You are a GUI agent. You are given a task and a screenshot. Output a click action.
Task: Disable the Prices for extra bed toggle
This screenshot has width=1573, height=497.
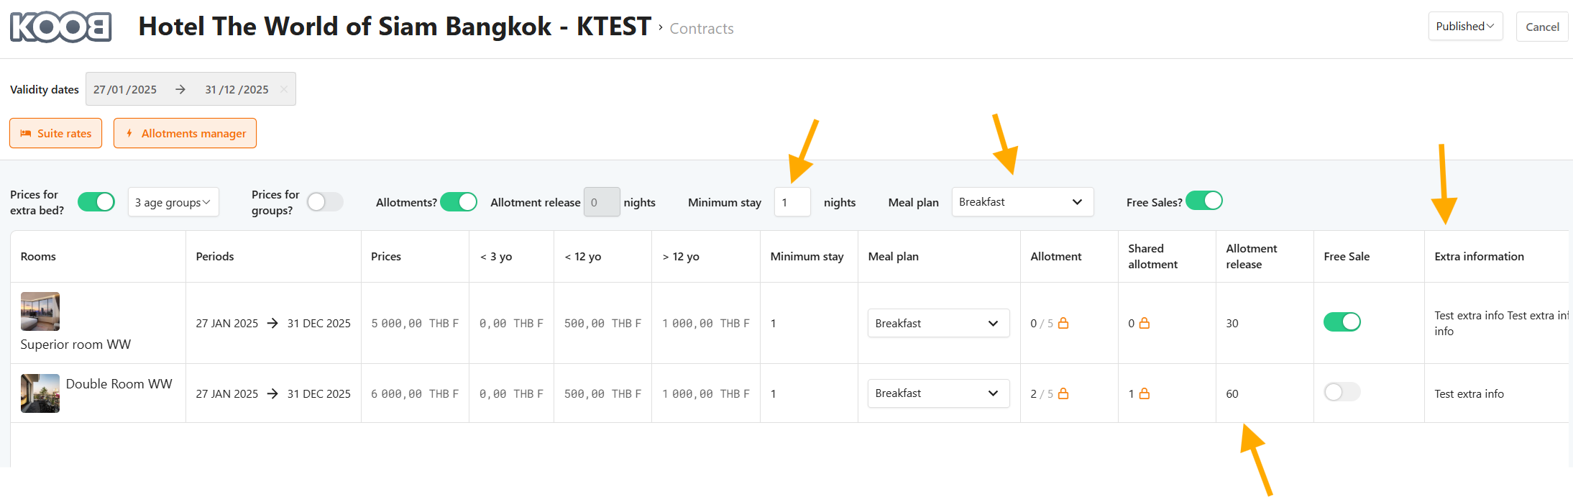coord(96,202)
